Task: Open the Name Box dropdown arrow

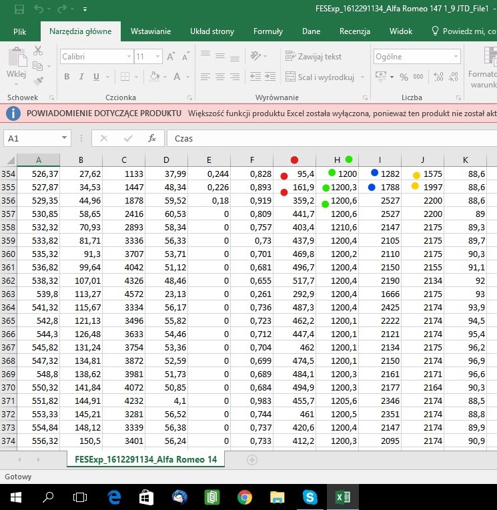Action: pyautogui.click(x=65, y=138)
